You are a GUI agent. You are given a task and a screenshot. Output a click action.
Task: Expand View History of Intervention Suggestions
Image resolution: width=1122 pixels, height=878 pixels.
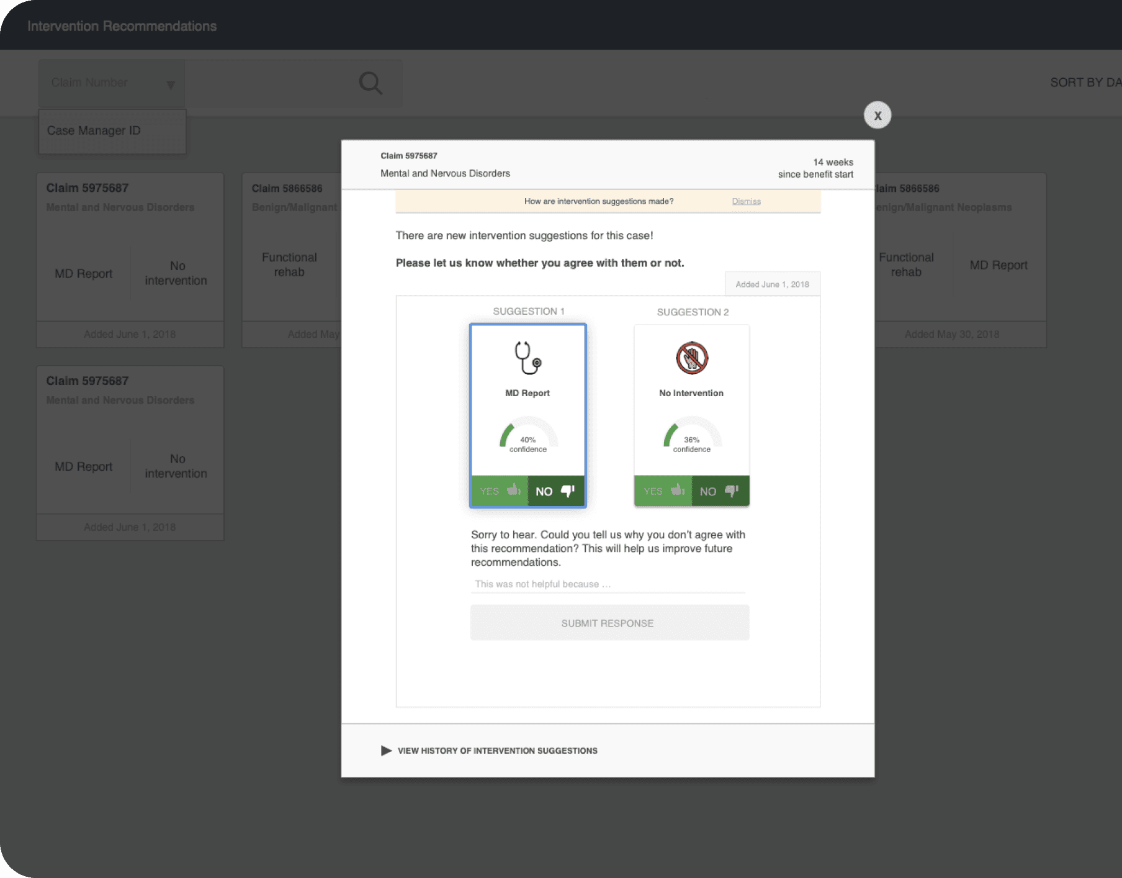pos(489,751)
